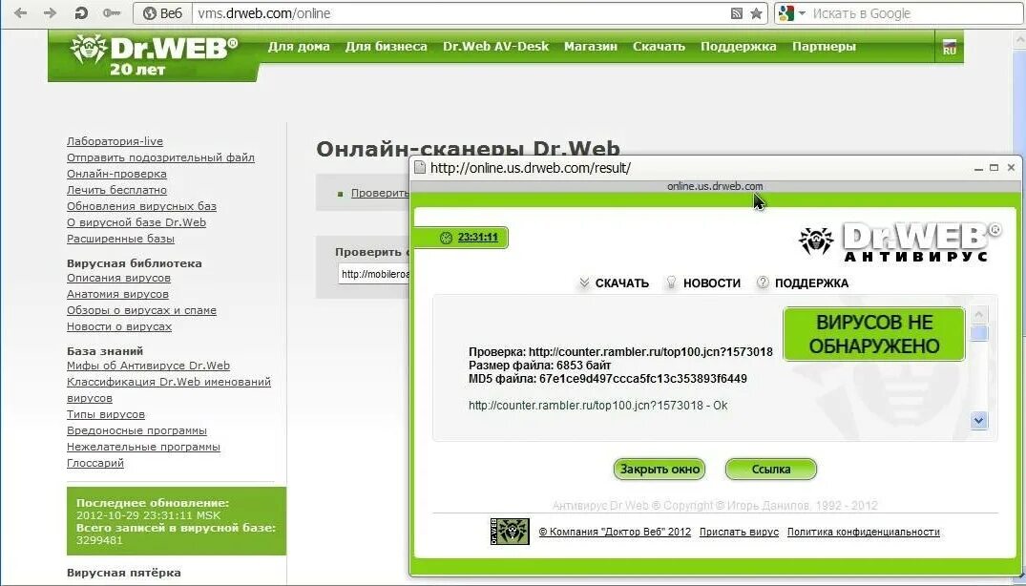Open the СКАЧАТЬ link in popup

(621, 283)
